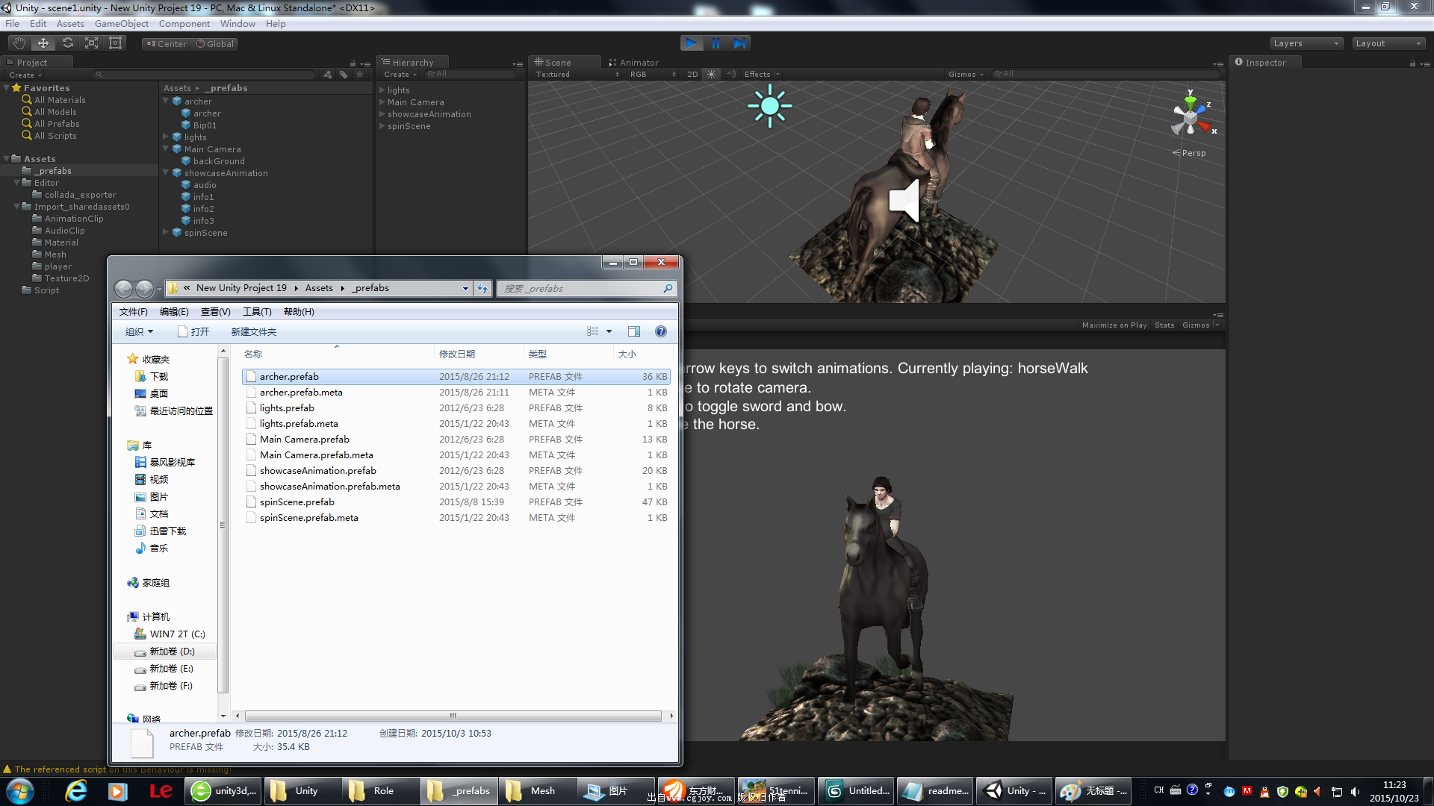Click the Project search field

tap(204, 75)
